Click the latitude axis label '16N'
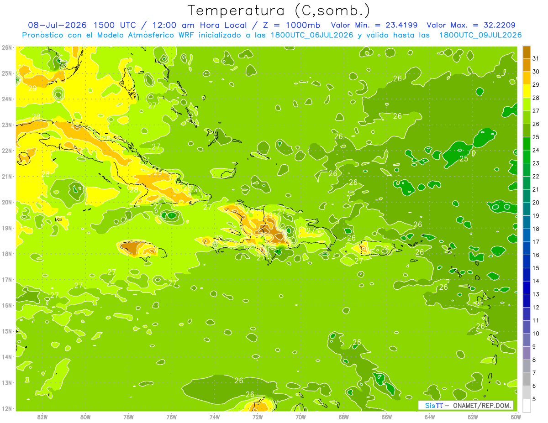 (x=6, y=305)
